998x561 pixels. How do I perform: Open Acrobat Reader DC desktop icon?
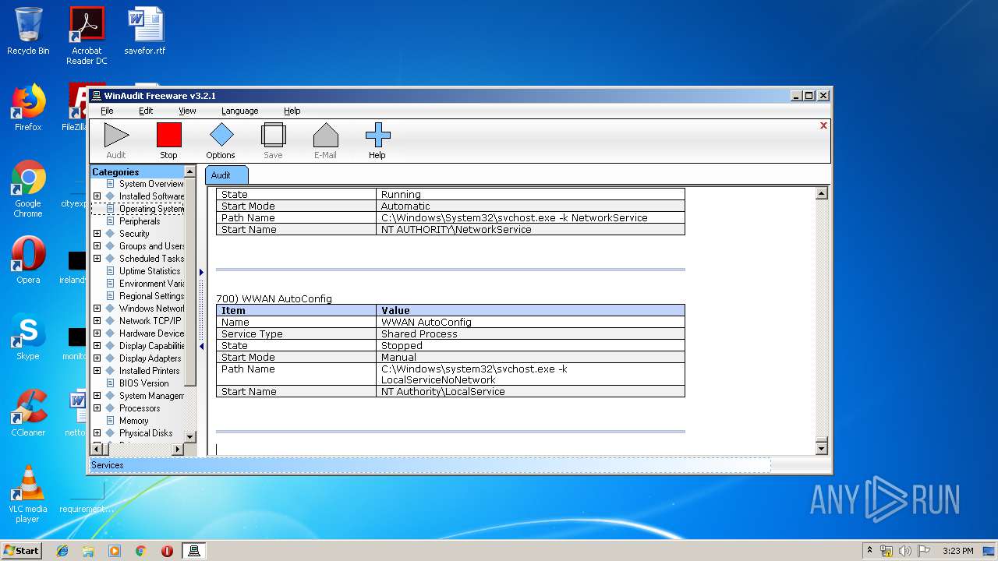(87, 35)
